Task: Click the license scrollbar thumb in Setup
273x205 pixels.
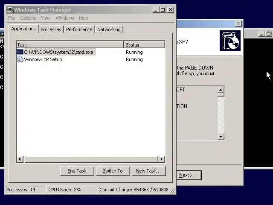Action: pyautogui.click(x=221, y=95)
